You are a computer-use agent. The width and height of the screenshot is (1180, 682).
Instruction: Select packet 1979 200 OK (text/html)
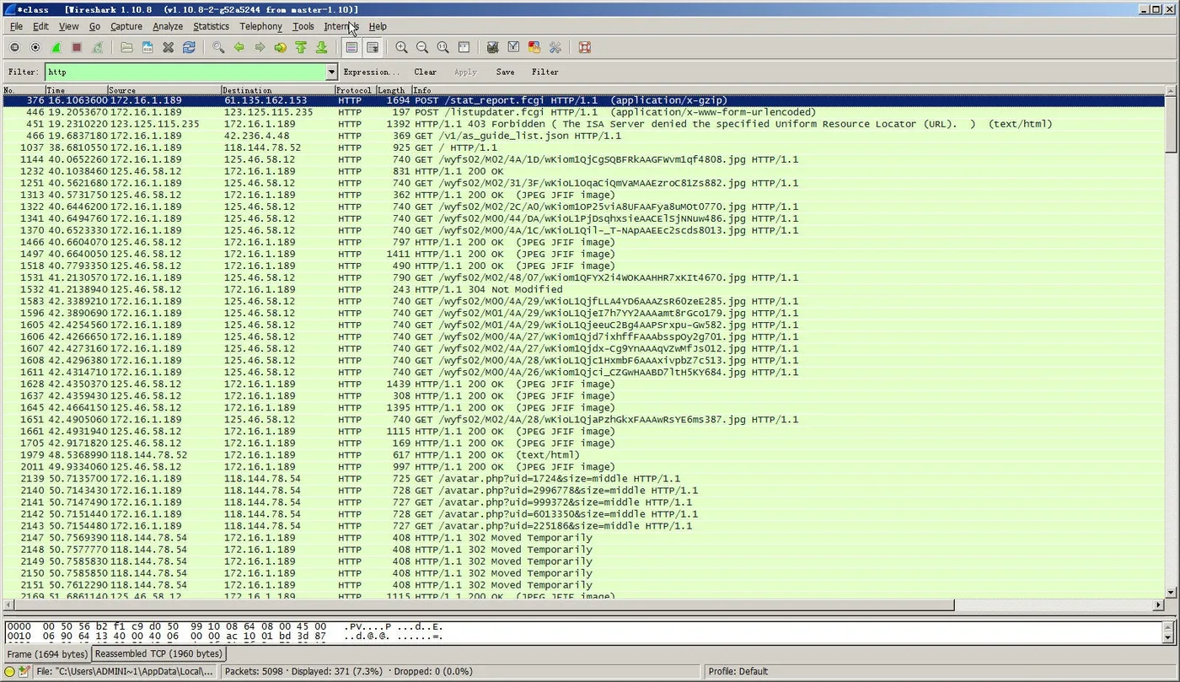(583, 455)
